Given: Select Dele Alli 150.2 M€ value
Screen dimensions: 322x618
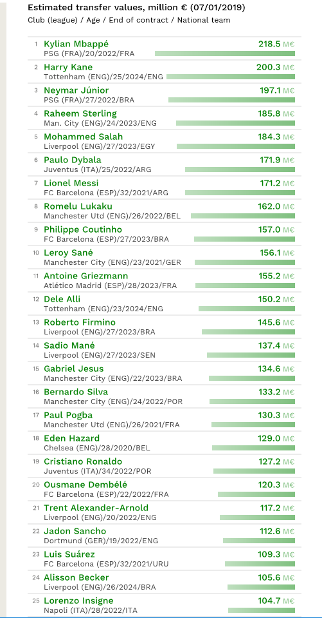Looking at the screenshot, I should click(276, 299).
